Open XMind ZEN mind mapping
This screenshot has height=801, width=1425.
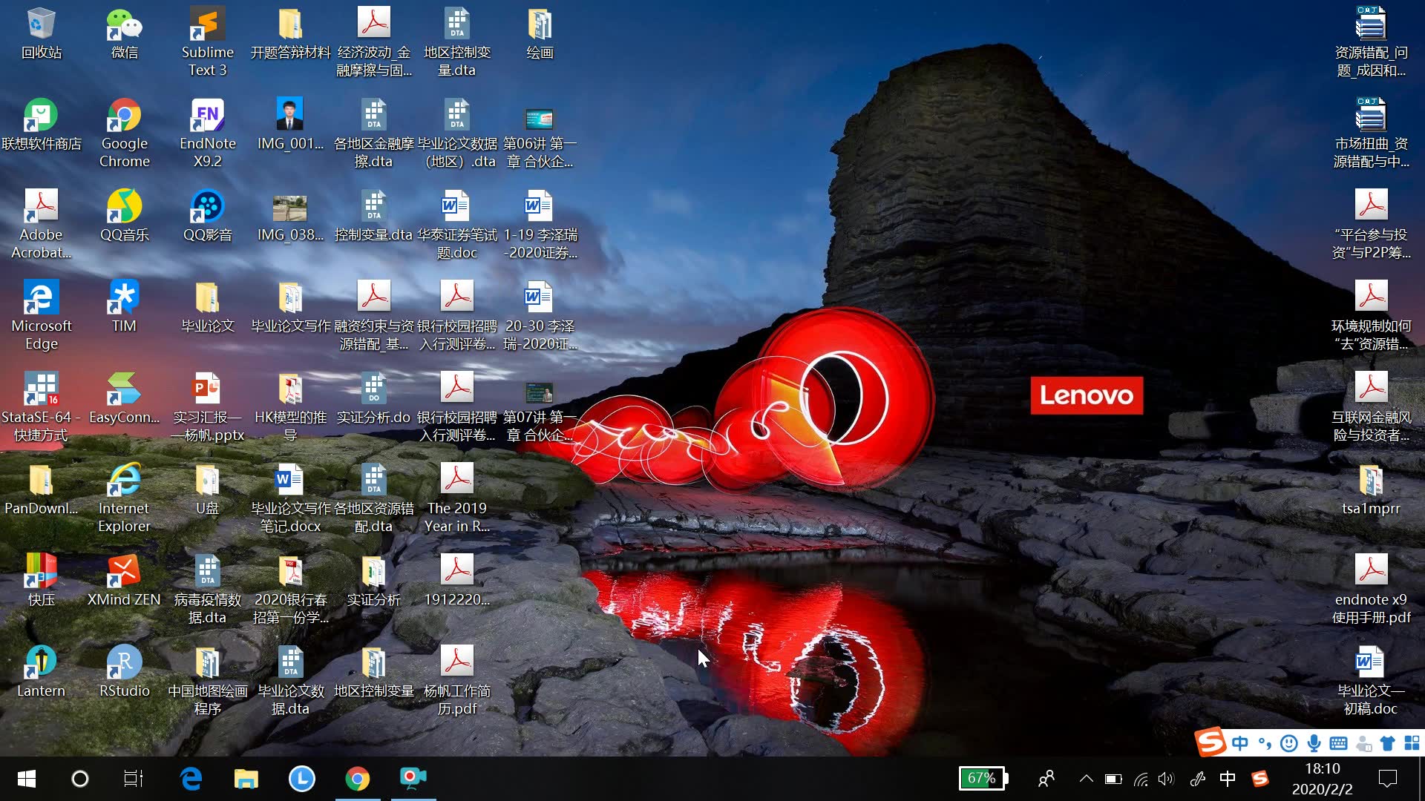123,578
